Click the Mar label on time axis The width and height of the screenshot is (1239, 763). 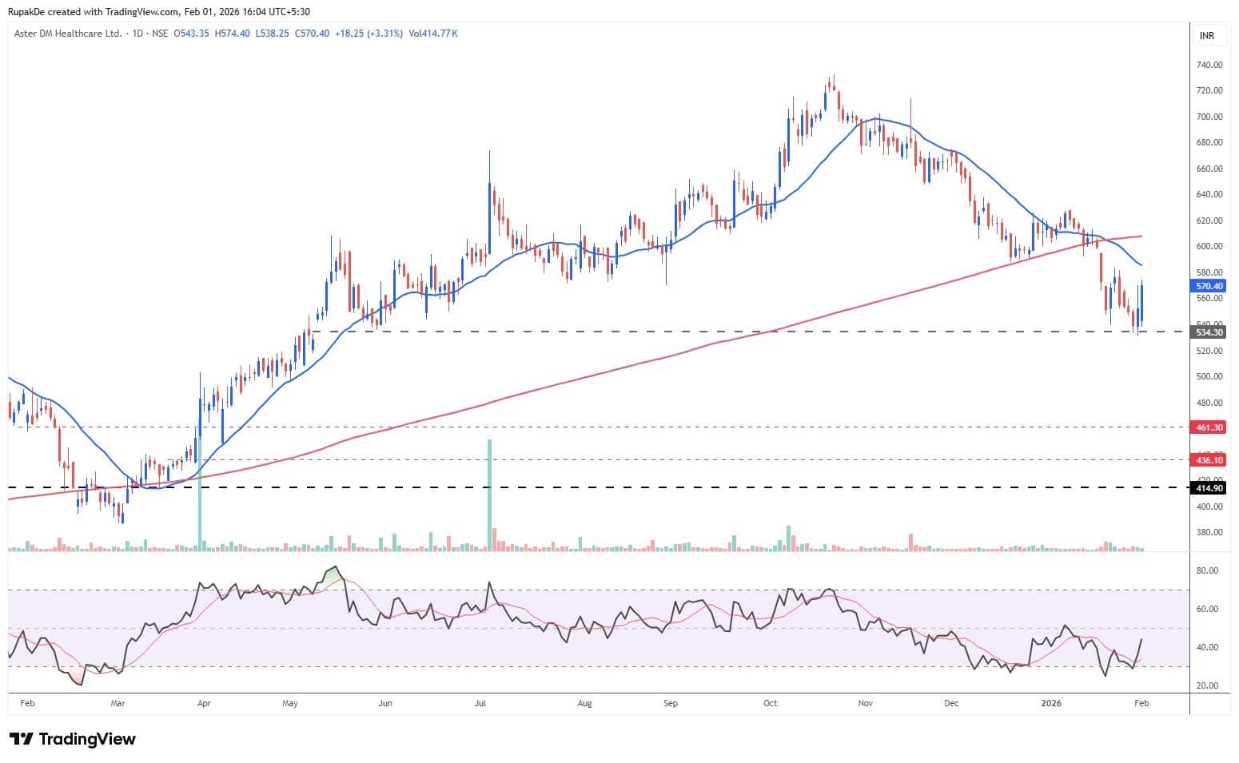118,704
